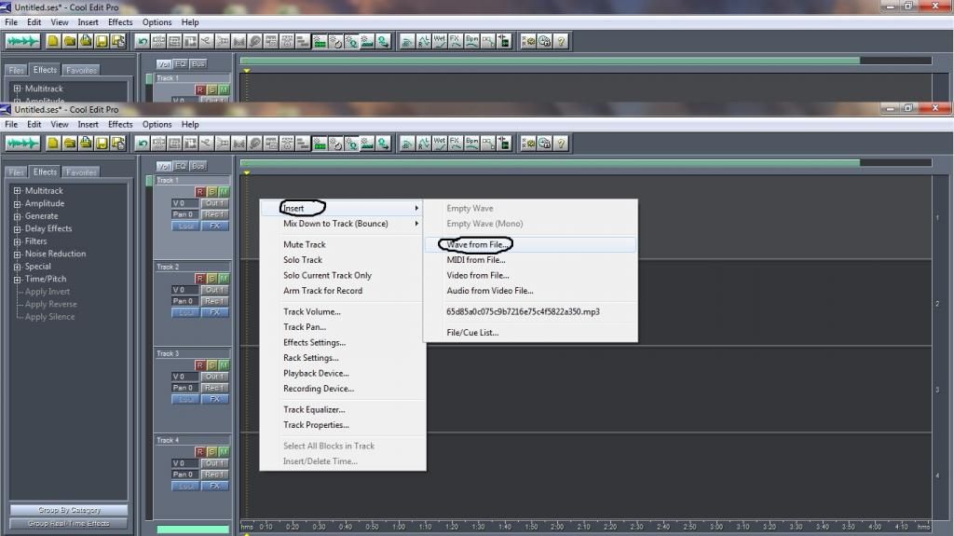Click the Track 1 V 0 volume field

click(184, 203)
